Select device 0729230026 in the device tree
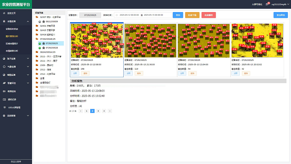This screenshot has height=164, width=291. coord(50,48)
